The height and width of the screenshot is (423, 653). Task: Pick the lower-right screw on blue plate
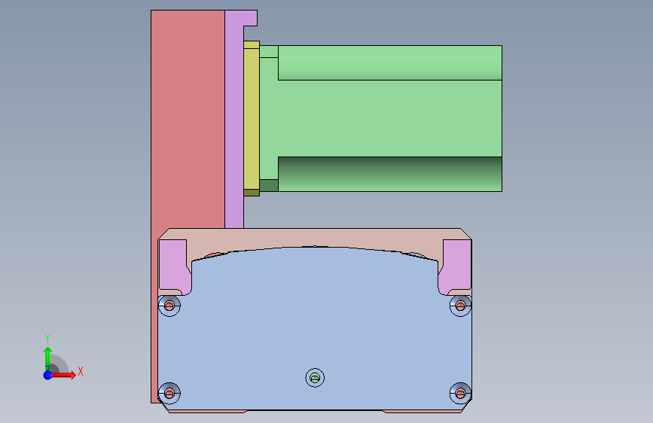[x=460, y=393]
